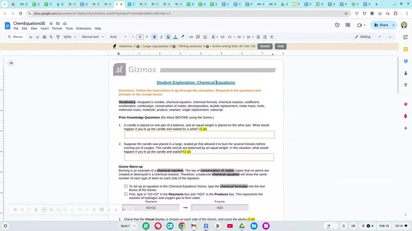Expand the Normal text style dropdown
The width and height of the screenshot is (412, 231).
pyautogui.click(x=93, y=37)
